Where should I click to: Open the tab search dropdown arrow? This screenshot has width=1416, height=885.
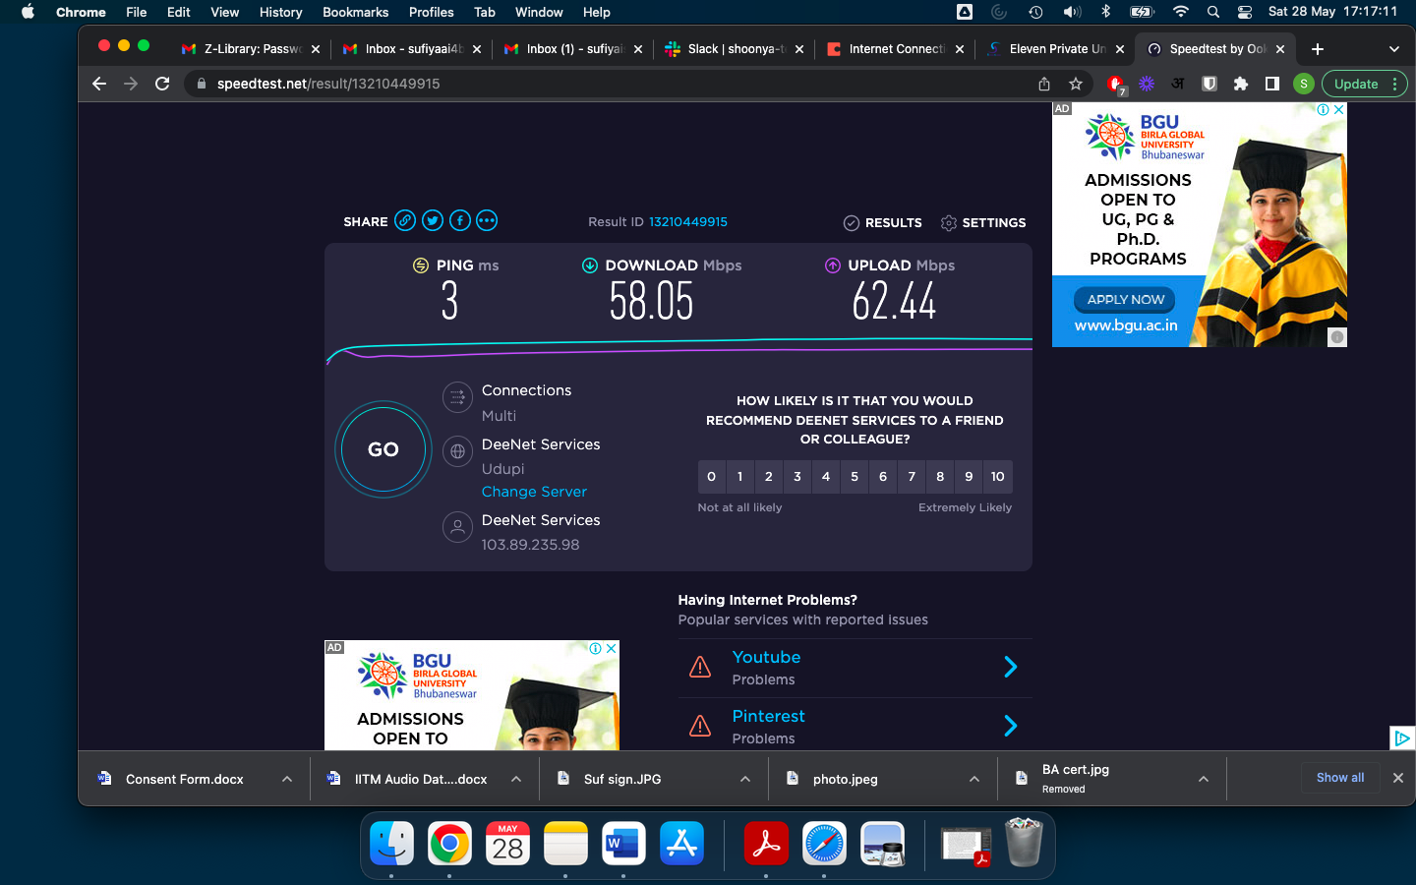coord(1393,49)
